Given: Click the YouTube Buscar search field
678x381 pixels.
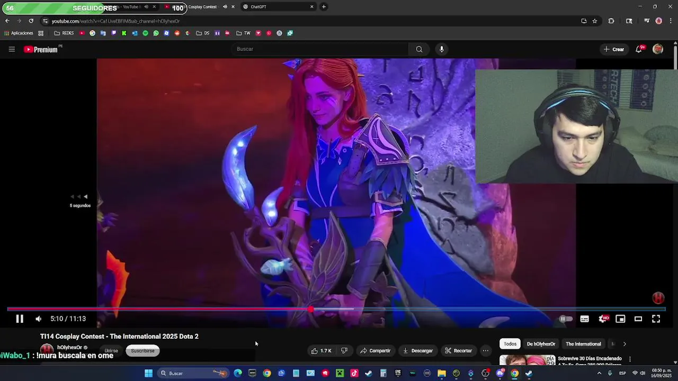Looking at the screenshot, I should tap(320, 49).
